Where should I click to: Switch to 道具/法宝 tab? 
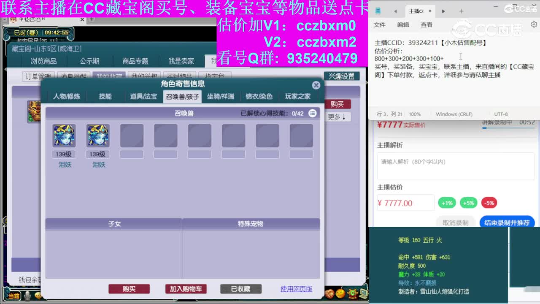143,96
